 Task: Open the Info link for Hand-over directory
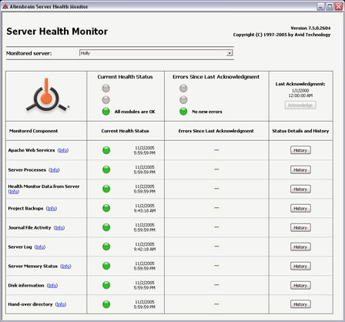61,304
